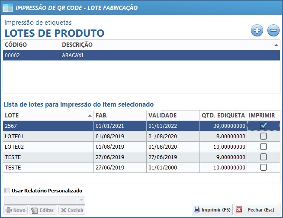Click validade 01/01/2000 cell
283x218 pixels.
click(173, 167)
